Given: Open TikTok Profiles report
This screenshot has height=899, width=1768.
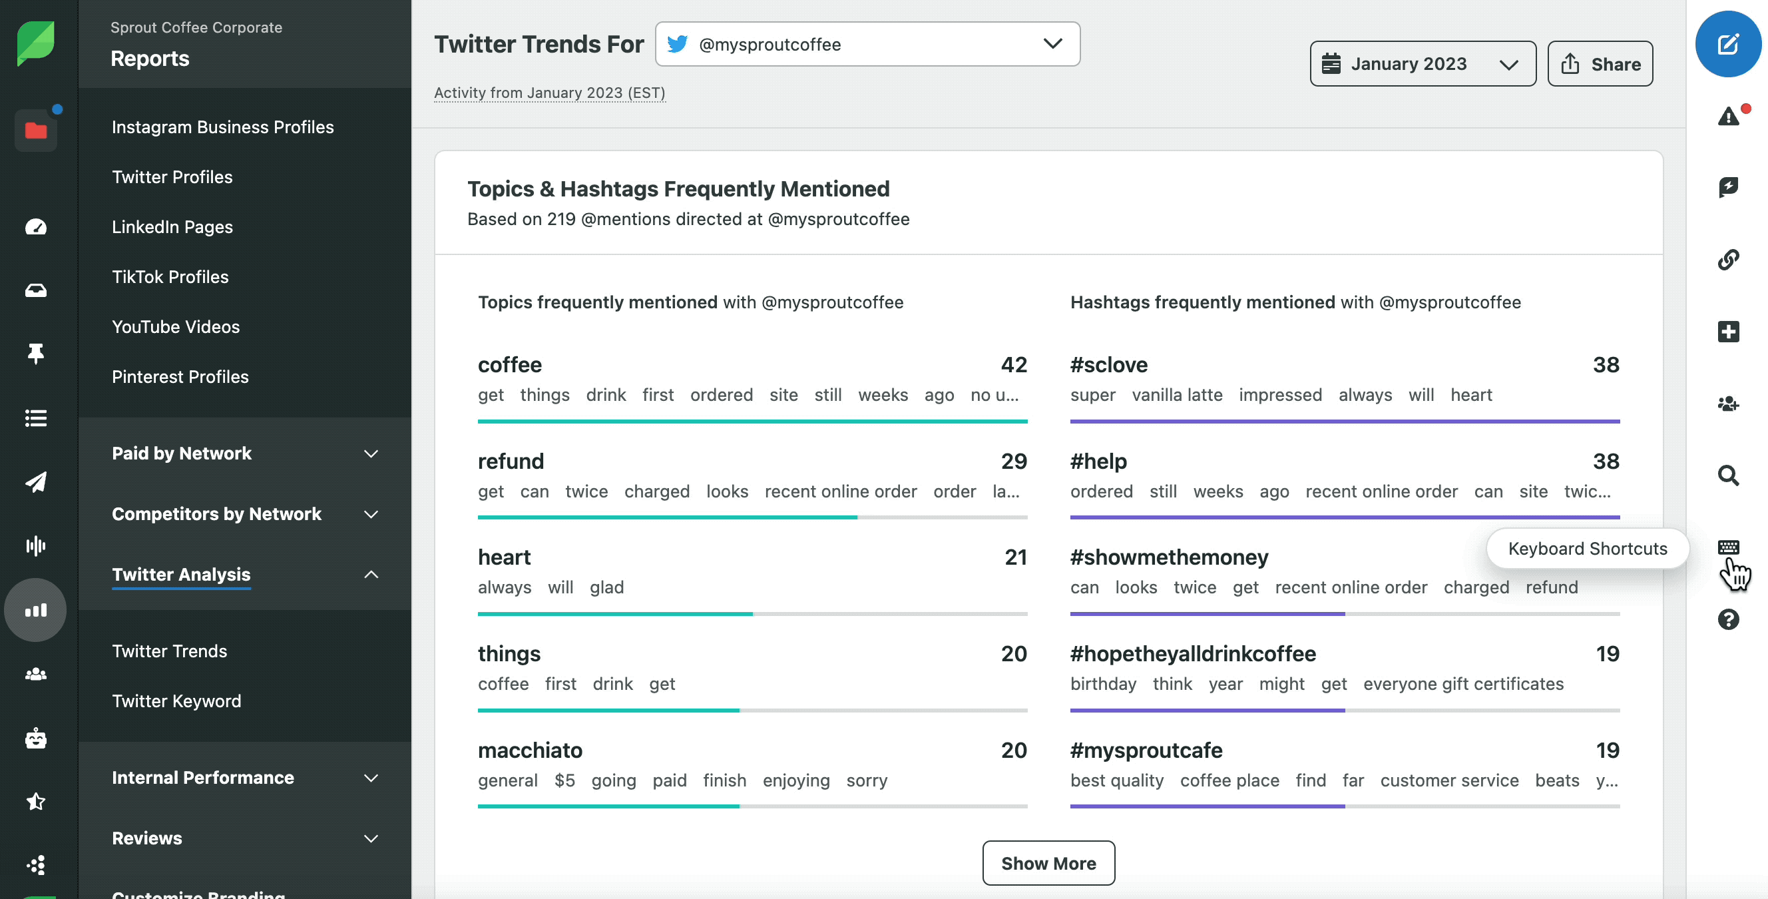Looking at the screenshot, I should [170, 277].
